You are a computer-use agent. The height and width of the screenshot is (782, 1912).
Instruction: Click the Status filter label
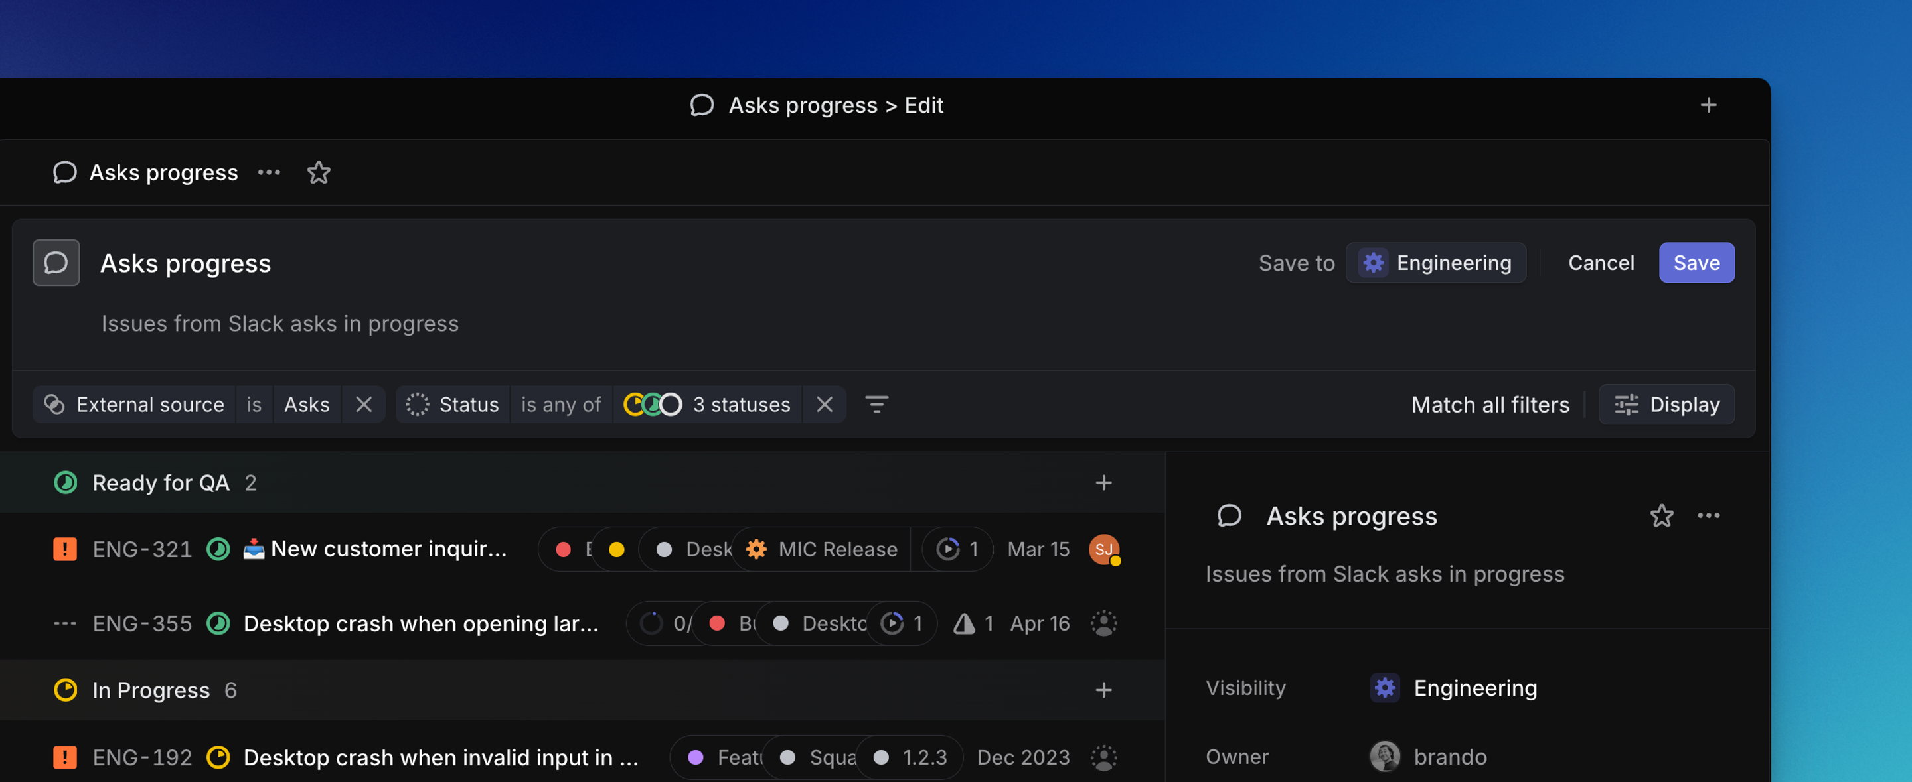[453, 405]
